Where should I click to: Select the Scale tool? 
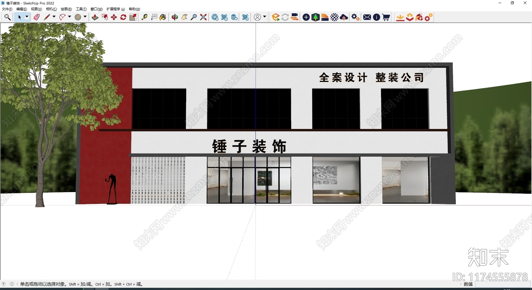tap(133, 17)
